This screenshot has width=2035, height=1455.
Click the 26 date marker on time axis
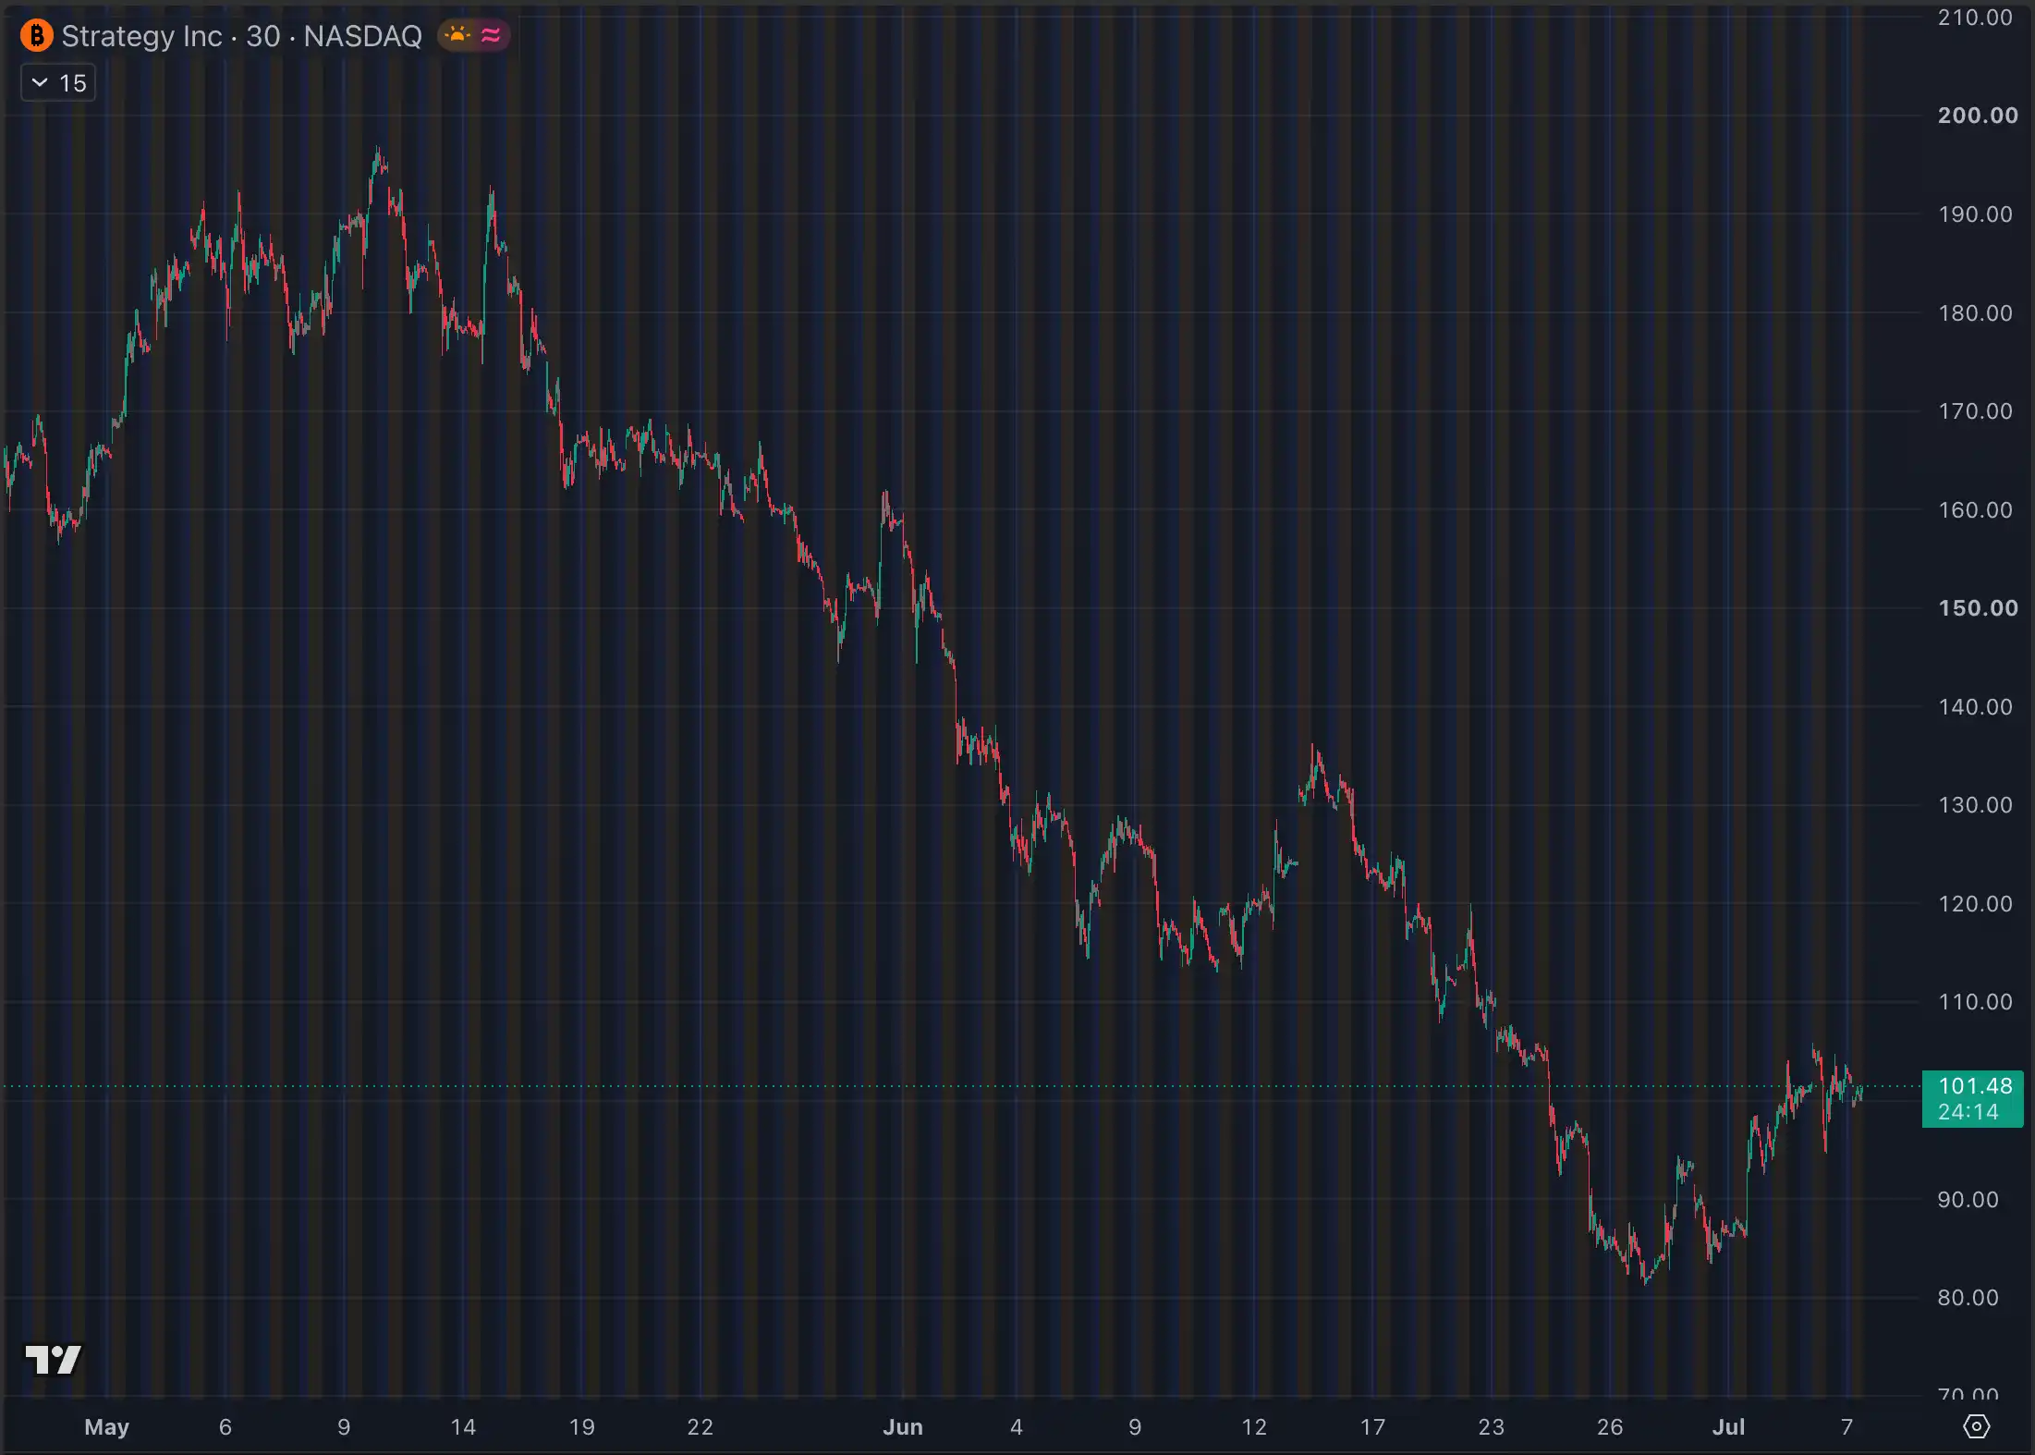click(x=1610, y=1426)
